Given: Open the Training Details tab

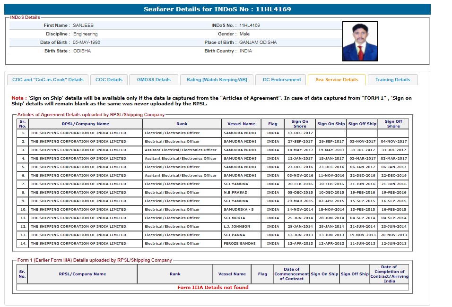Looking at the screenshot, I should 392,80.
